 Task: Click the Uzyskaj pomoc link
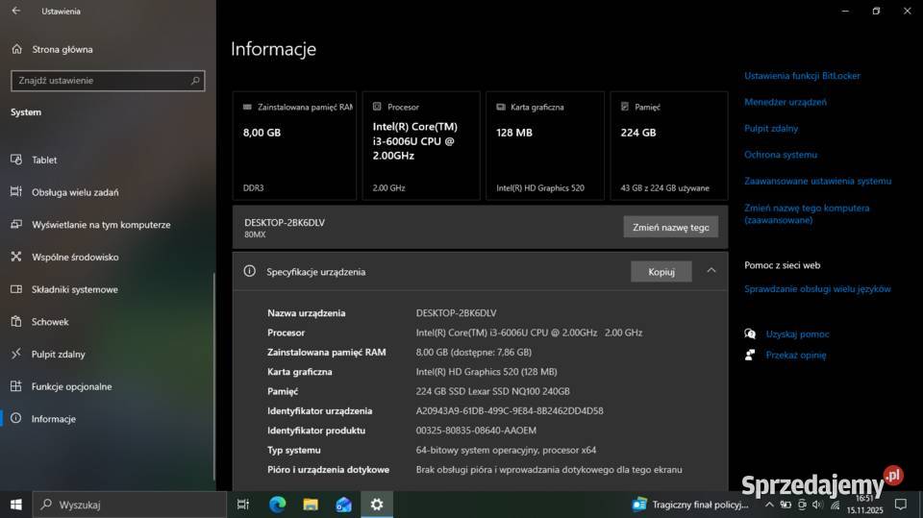(x=797, y=333)
